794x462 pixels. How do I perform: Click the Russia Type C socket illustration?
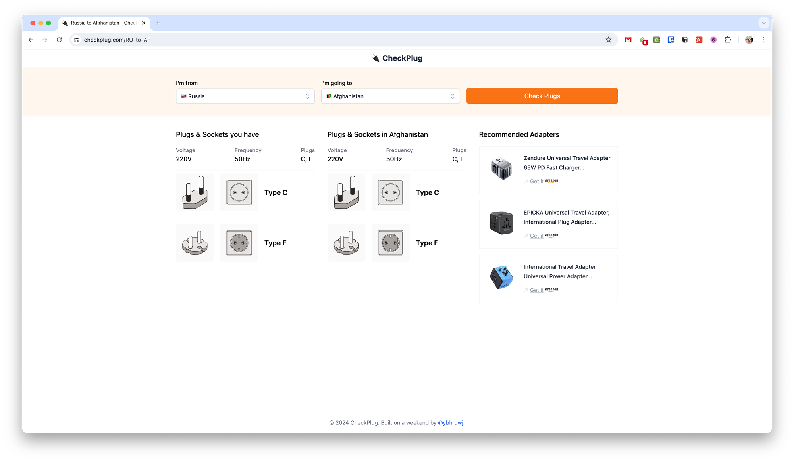pyautogui.click(x=239, y=192)
